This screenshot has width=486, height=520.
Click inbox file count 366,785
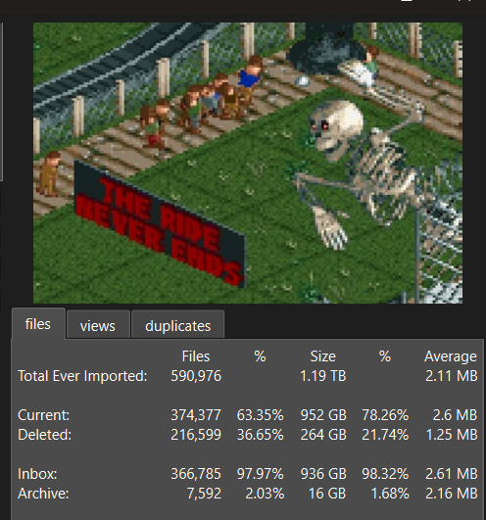tap(196, 474)
